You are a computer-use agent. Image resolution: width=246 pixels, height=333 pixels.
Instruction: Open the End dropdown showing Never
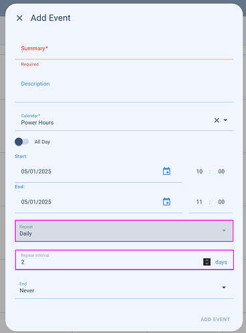[x=124, y=288]
